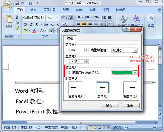
Task: Open the 页面布局 (Page Layout) tab
Action: tap(49, 10)
